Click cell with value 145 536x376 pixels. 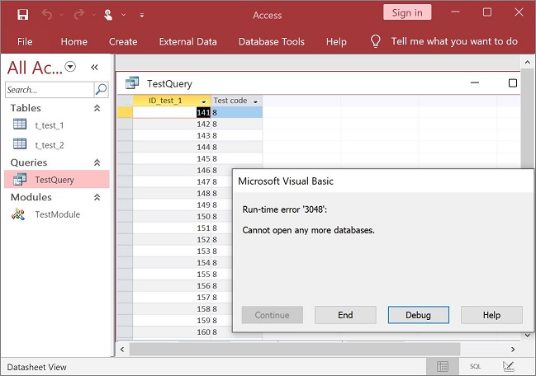coord(172,158)
